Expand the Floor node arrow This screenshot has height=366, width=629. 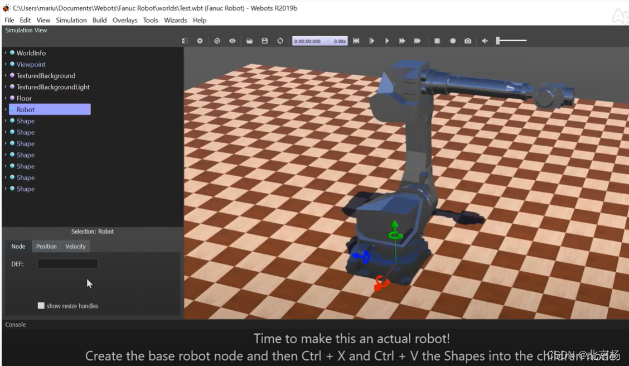(6, 98)
